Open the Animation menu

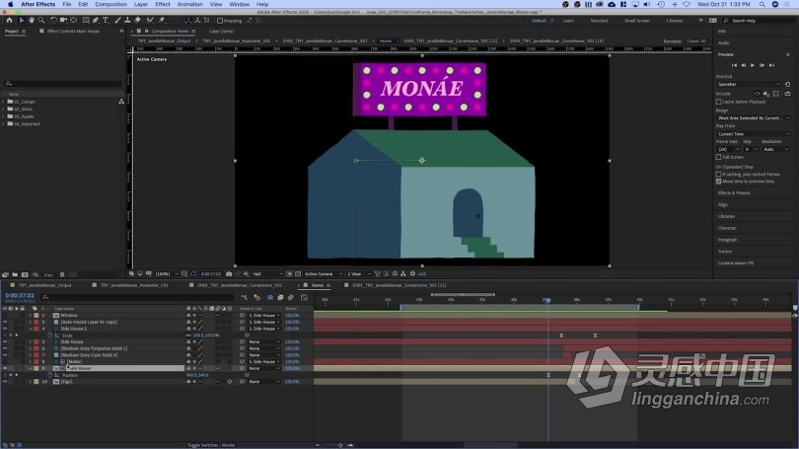189,4
